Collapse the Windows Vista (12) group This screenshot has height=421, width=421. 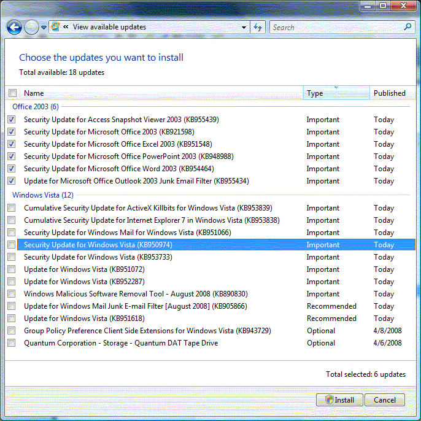point(43,195)
